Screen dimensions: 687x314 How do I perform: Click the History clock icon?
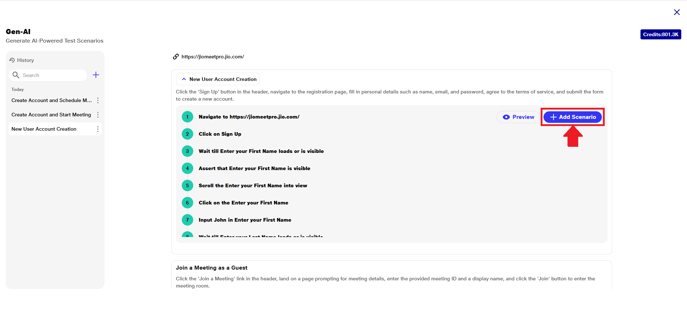tap(12, 60)
